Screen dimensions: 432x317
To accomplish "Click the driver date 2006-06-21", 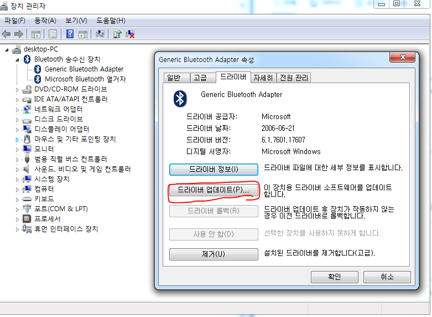I will click(x=278, y=128).
